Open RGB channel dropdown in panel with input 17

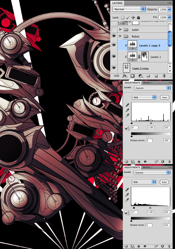(144, 182)
